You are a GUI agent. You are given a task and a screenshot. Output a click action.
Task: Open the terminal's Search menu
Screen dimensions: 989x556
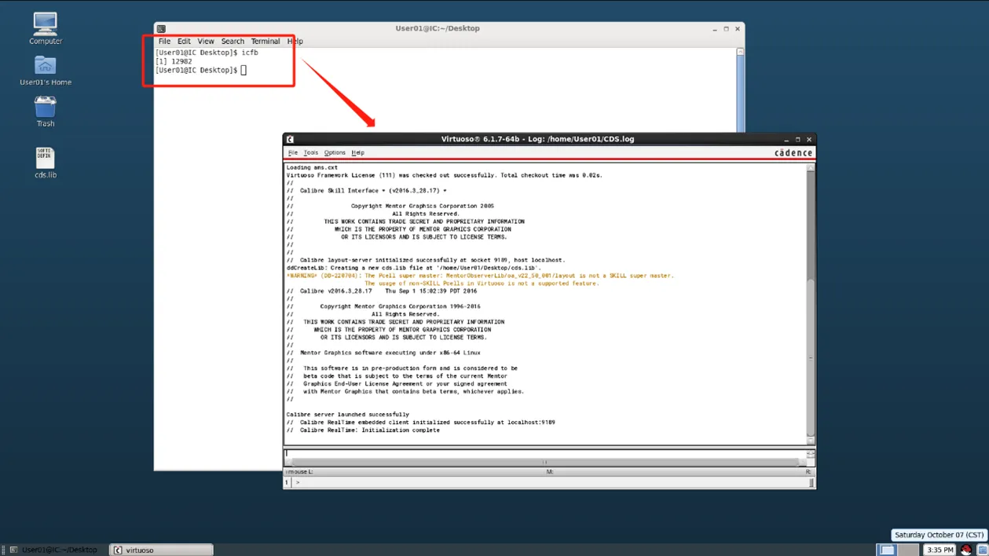point(233,41)
